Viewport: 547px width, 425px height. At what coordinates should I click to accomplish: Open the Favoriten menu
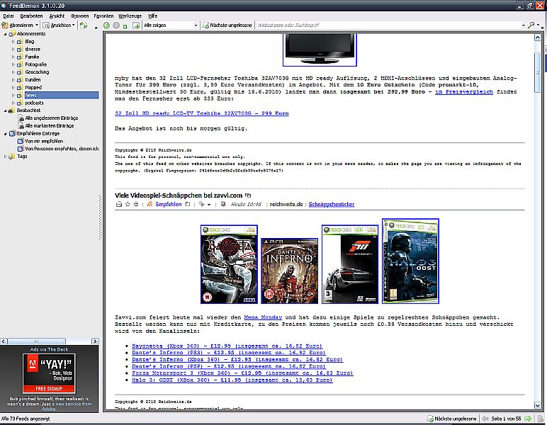pos(103,15)
